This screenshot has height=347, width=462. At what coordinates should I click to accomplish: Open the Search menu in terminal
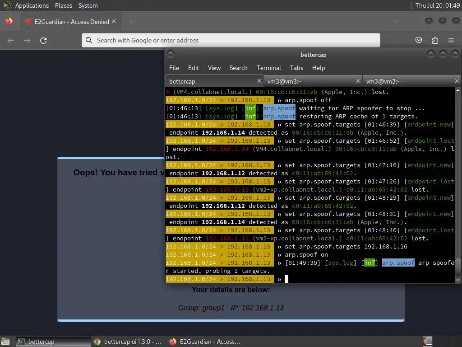point(238,68)
